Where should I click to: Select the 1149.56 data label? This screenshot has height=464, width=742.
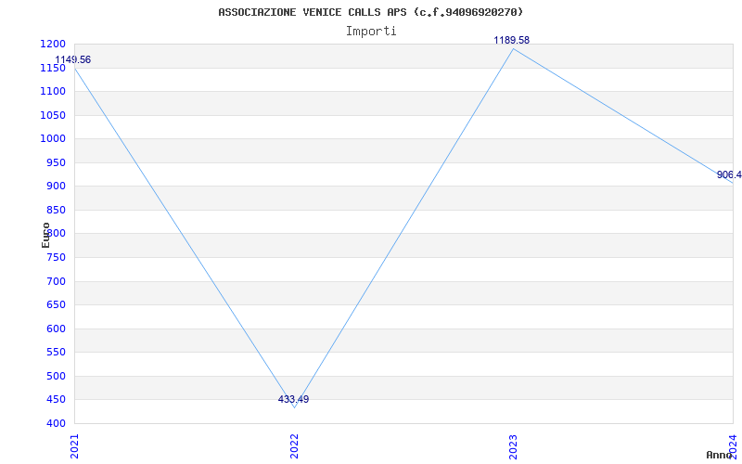coord(73,59)
